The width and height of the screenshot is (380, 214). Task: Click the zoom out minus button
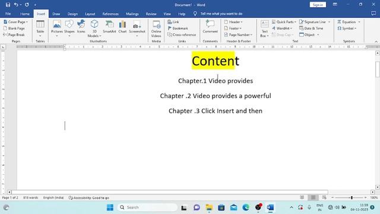coord(332,198)
